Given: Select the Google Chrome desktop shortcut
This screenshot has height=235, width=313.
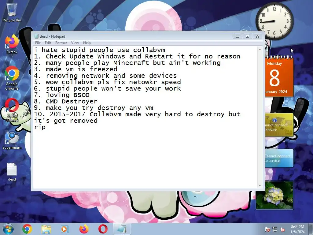Looking at the screenshot, I should click(12, 78).
